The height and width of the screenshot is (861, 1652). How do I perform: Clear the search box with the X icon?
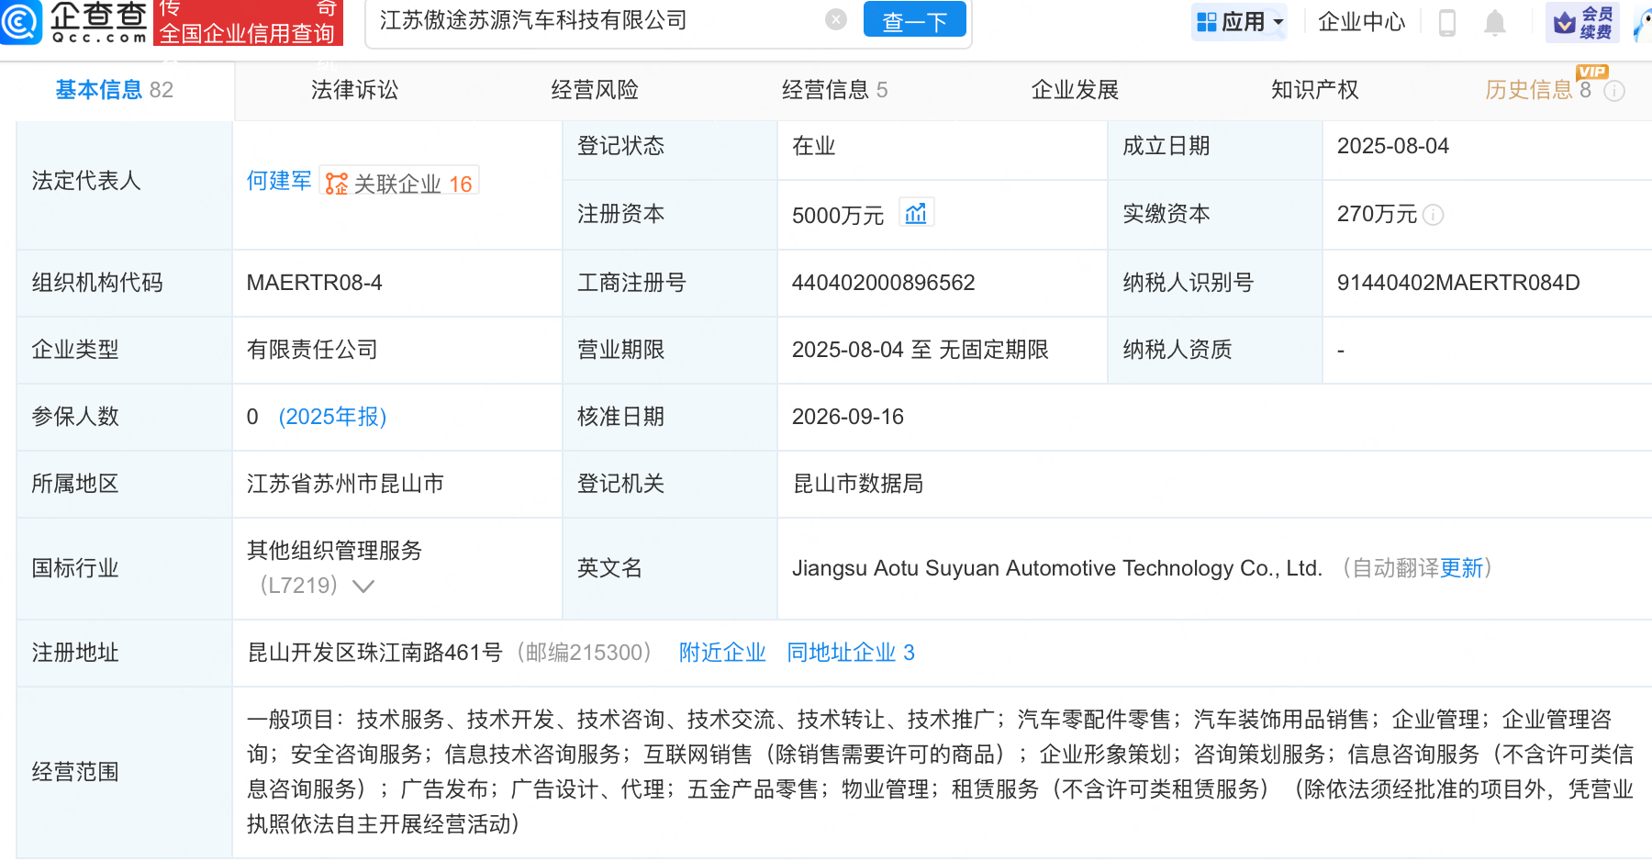coord(835,19)
